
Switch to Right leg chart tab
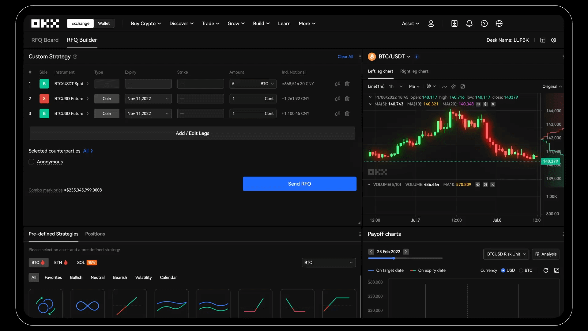414,71
